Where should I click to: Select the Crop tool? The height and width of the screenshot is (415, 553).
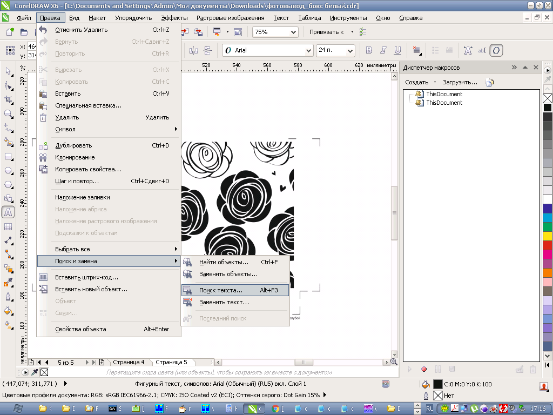(x=8, y=100)
